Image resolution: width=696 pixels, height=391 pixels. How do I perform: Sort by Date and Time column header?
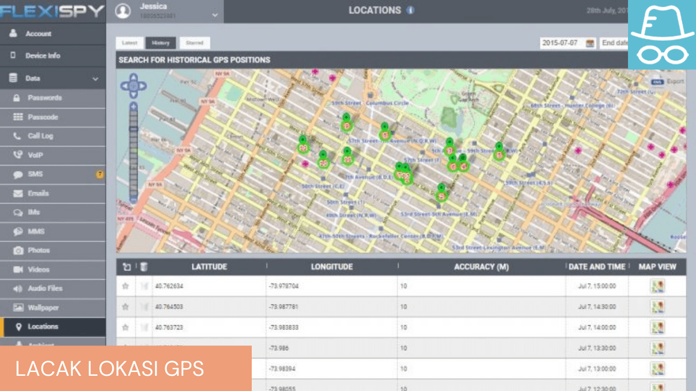pyautogui.click(x=597, y=267)
